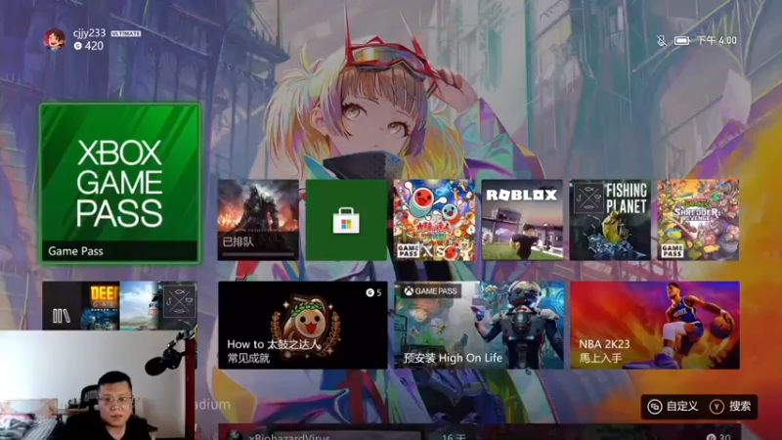Click the 自定义 customize button
The width and height of the screenshot is (782, 440).
point(673,407)
